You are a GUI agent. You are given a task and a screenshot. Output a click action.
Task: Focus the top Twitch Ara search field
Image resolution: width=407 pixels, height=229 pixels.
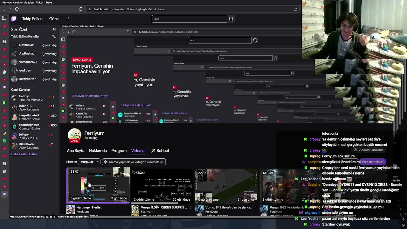(x=190, y=19)
